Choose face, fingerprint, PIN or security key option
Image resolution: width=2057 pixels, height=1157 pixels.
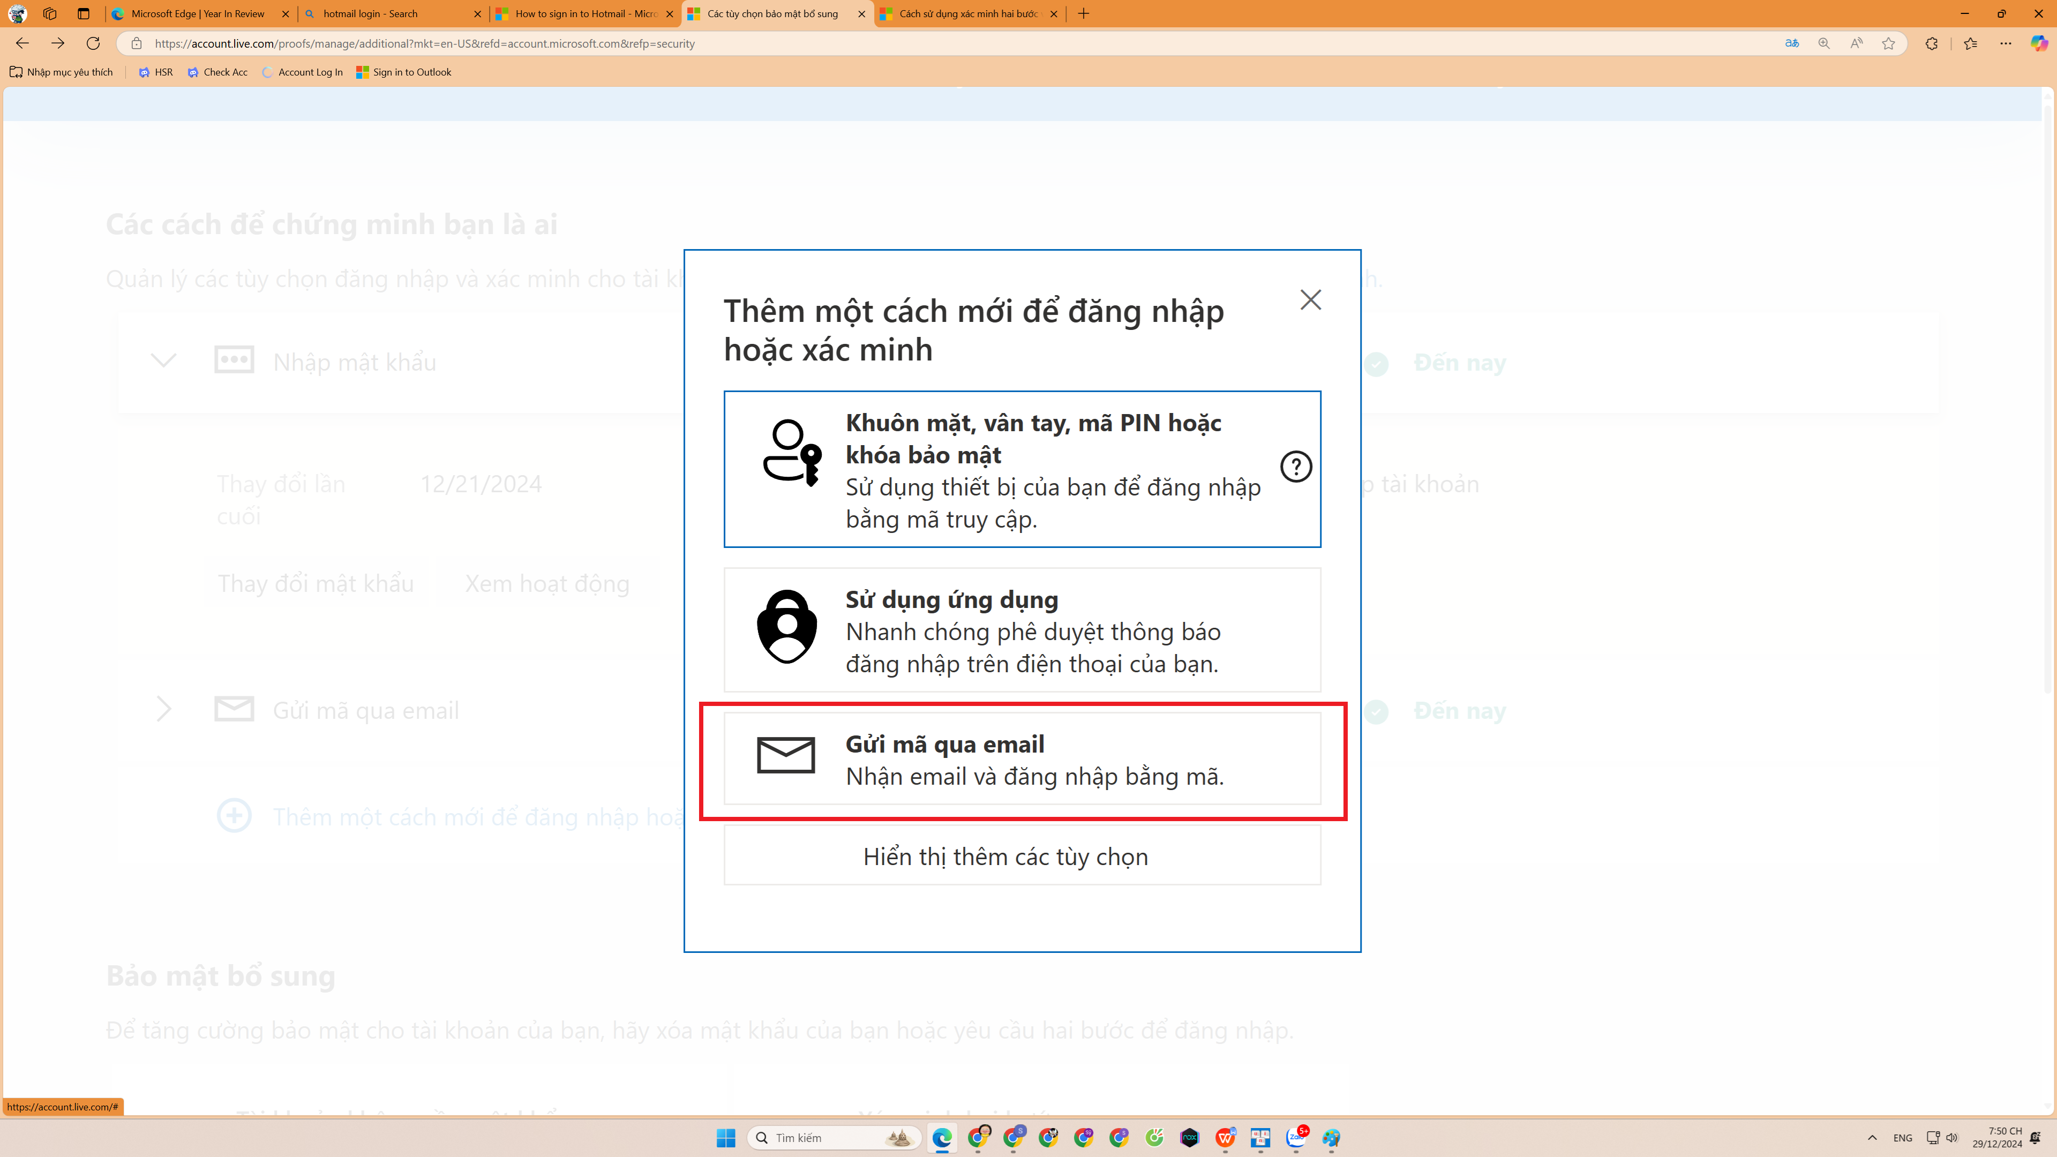point(1022,470)
